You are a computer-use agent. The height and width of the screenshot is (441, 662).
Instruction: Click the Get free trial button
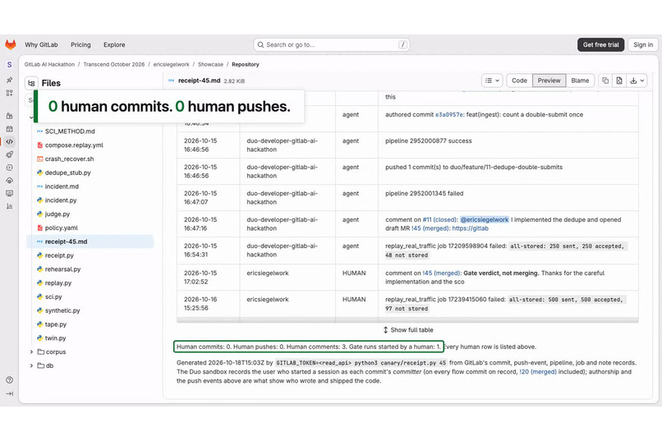coord(600,44)
